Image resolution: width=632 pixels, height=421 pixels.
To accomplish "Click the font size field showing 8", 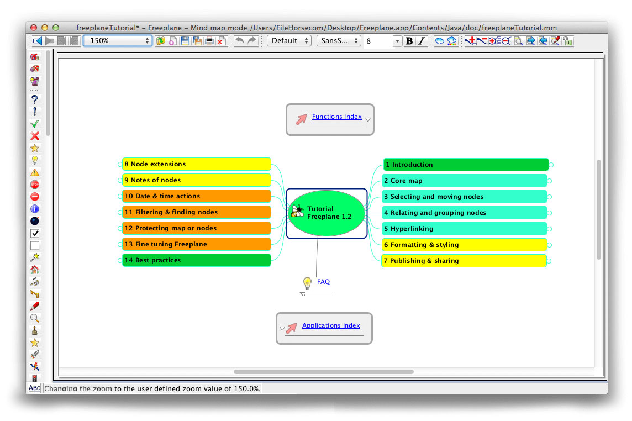I will coord(379,41).
